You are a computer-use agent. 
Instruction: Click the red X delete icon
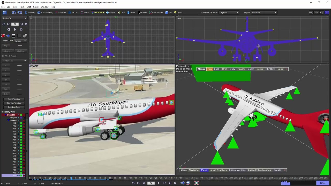point(3,36)
